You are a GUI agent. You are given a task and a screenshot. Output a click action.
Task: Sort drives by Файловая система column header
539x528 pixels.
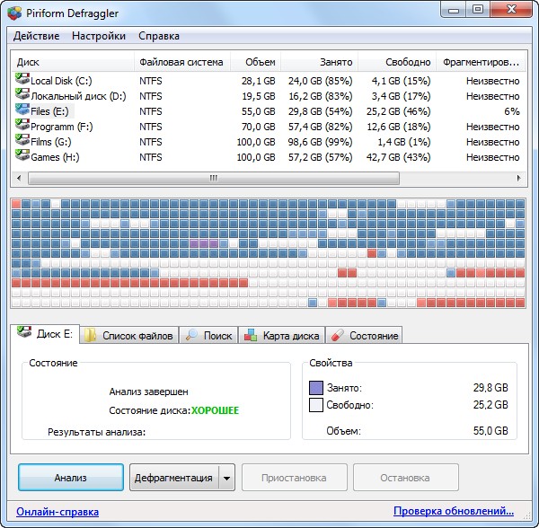(x=181, y=63)
